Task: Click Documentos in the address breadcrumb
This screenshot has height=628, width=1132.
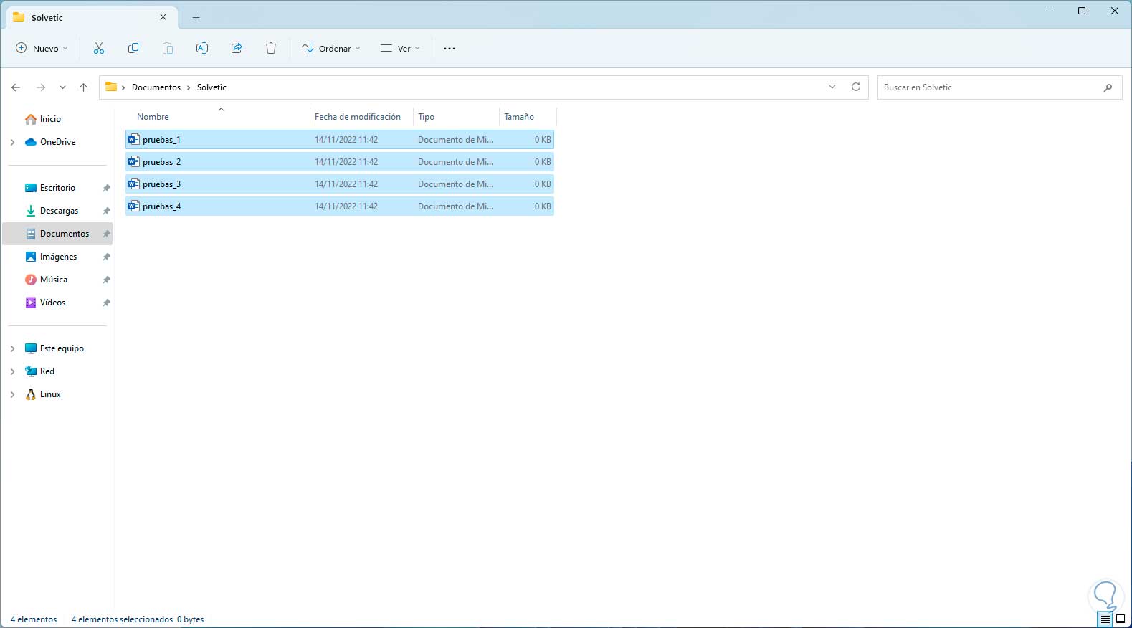Action: [156, 87]
